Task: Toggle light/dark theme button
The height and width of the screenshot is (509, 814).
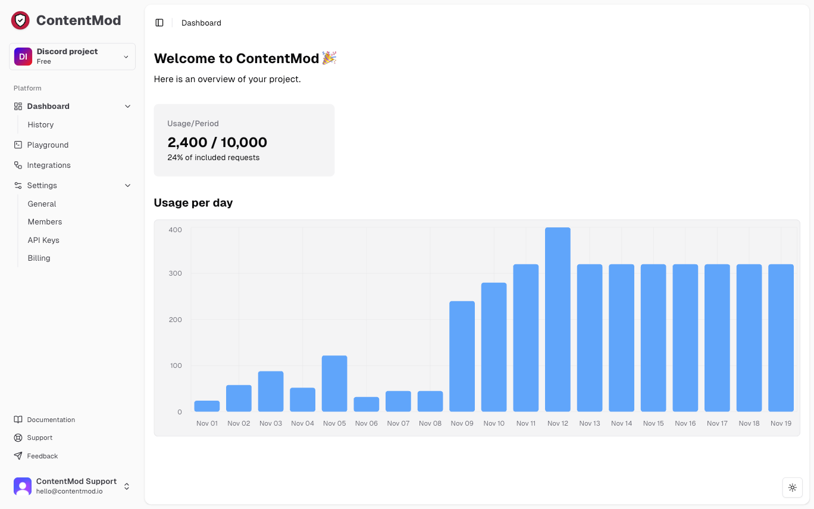Action: pyautogui.click(x=792, y=488)
